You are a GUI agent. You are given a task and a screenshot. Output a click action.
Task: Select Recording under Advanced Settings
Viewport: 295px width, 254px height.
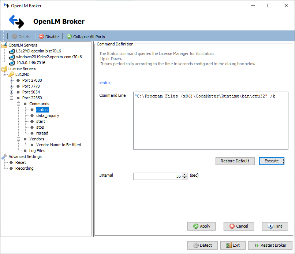point(24,168)
